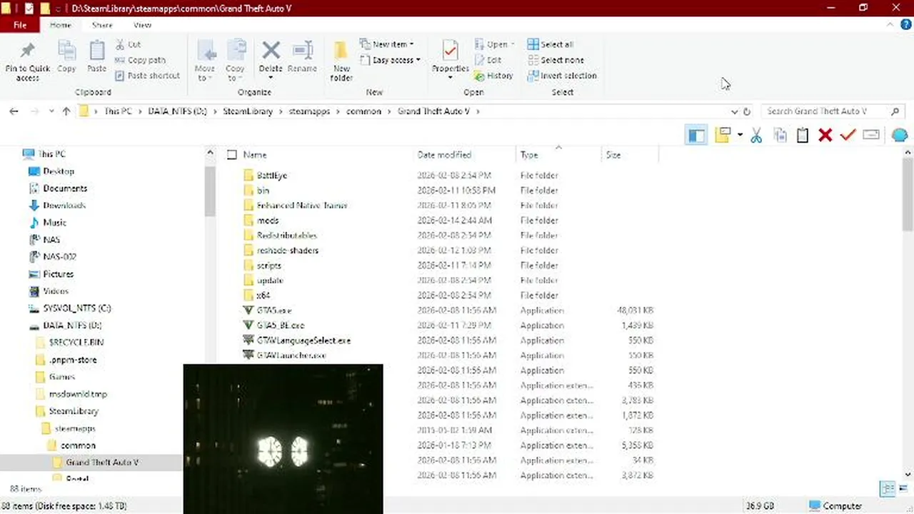Click the clipboard paste icon in secondary toolbar

pos(803,135)
